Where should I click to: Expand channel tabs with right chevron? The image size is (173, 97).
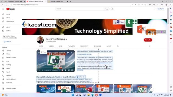pos(149,46)
